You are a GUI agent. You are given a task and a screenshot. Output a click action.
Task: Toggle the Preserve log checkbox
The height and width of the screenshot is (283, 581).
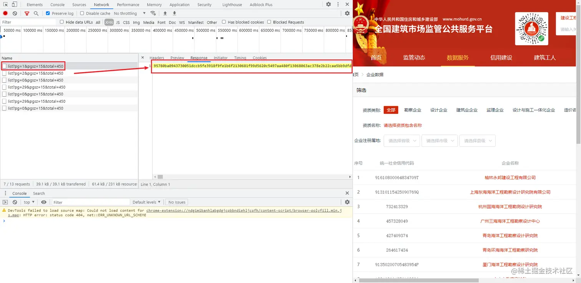[48, 13]
